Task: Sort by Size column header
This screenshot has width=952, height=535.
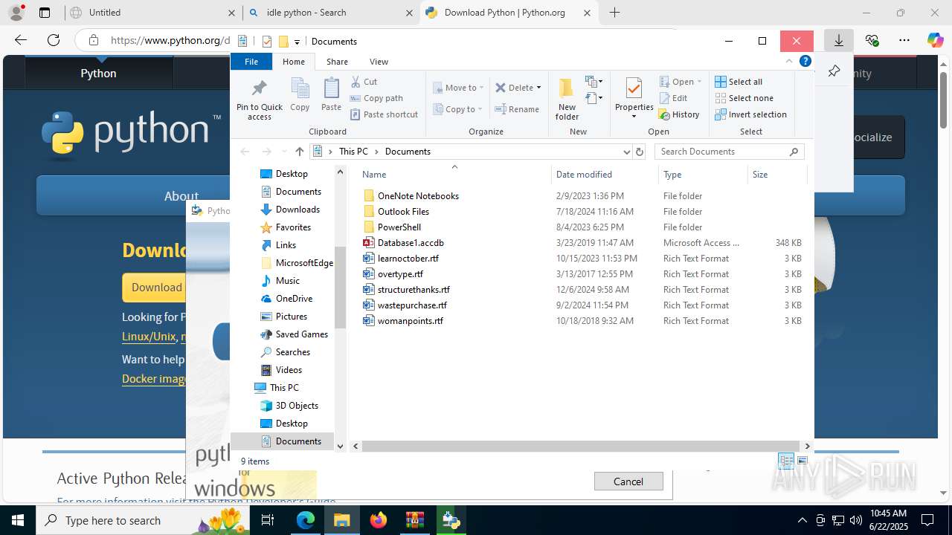Action: tap(777, 175)
